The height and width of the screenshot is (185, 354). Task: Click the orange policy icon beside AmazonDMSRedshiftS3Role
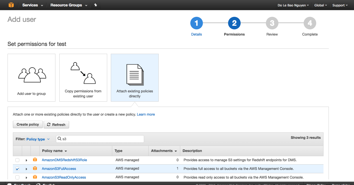[x=35, y=160]
